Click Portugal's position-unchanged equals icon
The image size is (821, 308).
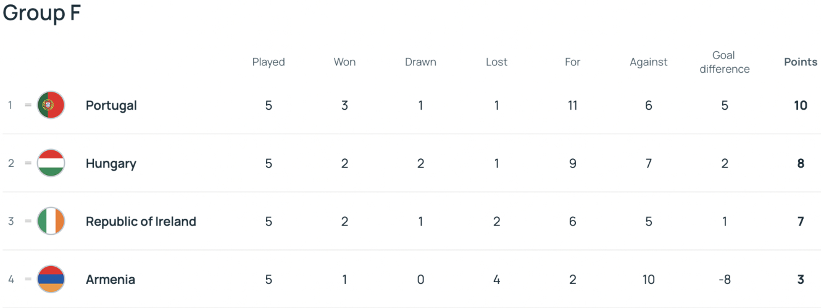pos(28,105)
